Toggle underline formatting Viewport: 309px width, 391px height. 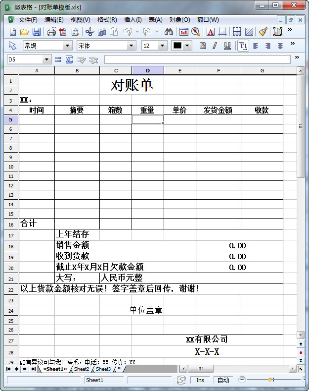pos(227,46)
